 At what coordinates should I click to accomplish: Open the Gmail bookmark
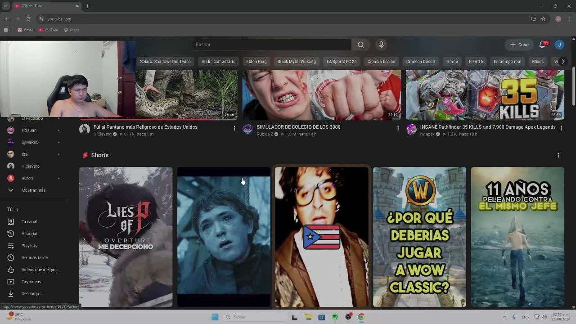[x=25, y=30]
